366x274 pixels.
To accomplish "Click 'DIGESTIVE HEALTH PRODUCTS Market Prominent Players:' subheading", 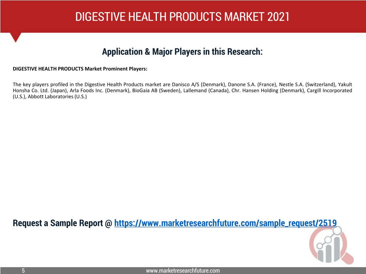I will (80, 69).
